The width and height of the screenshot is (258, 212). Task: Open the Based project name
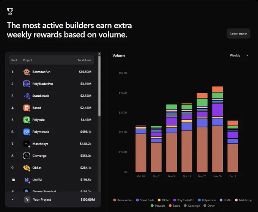tap(37, 108)
